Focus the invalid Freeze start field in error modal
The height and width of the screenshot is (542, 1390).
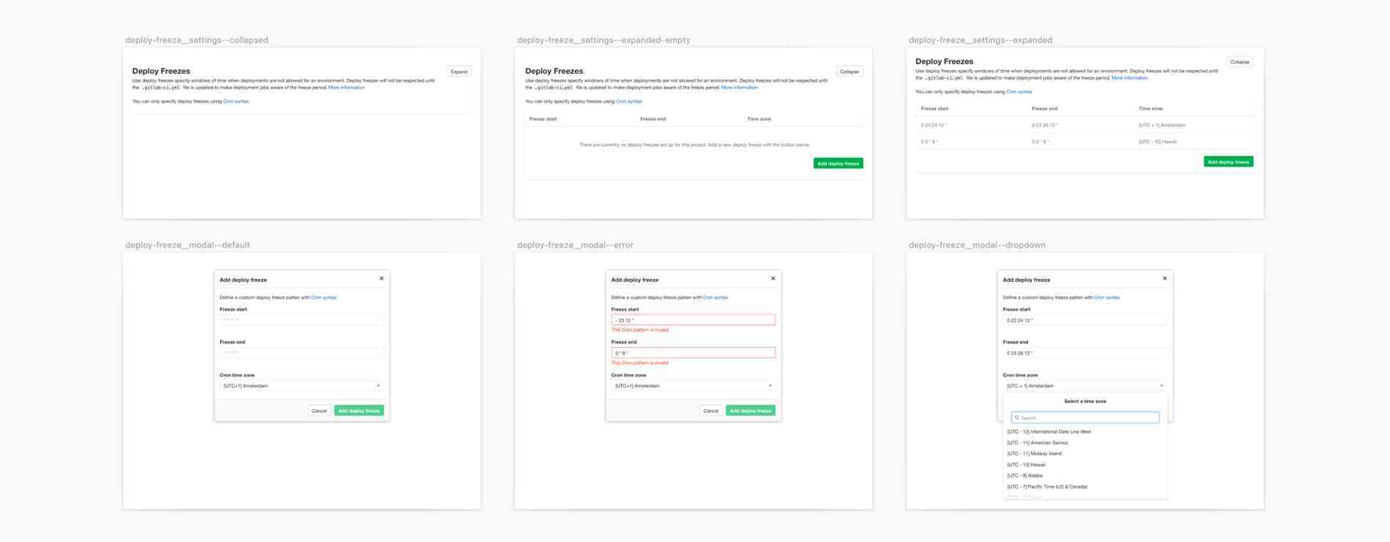(693, 320)
